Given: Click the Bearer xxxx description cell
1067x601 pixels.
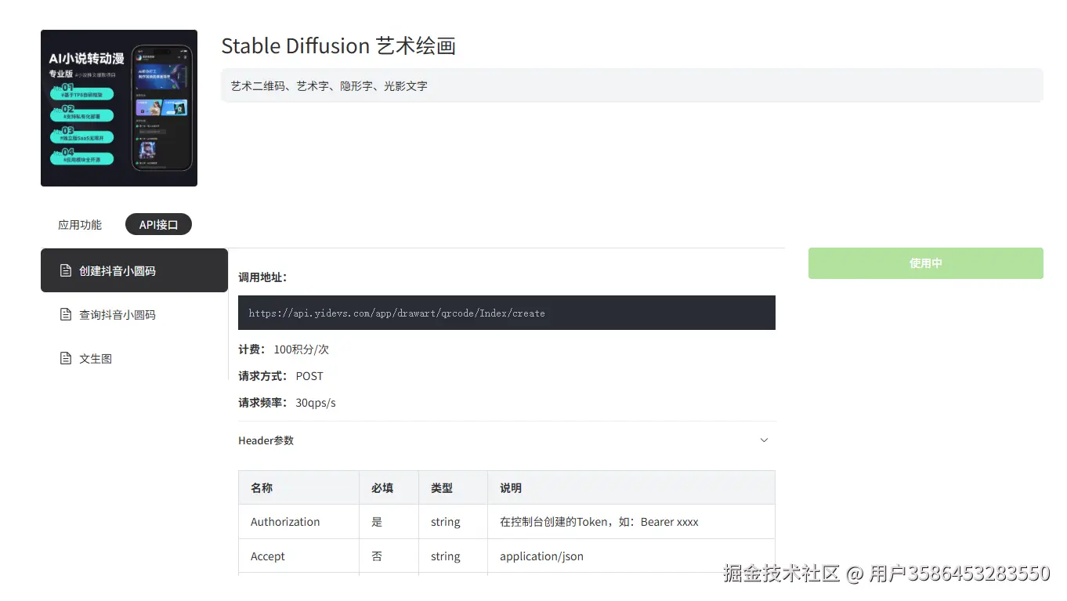Looking at the screenshot, I should (631, 522).
